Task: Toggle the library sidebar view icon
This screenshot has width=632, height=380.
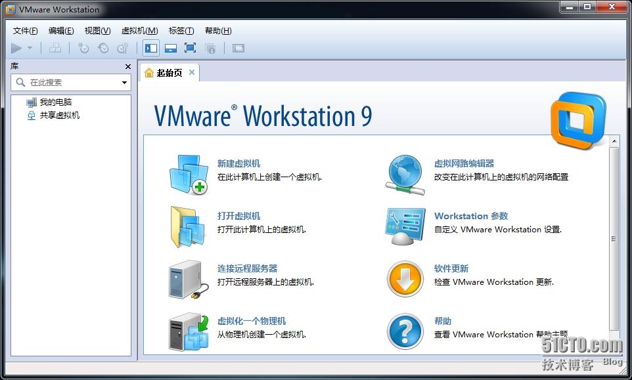Action: (x=150, y=49)
